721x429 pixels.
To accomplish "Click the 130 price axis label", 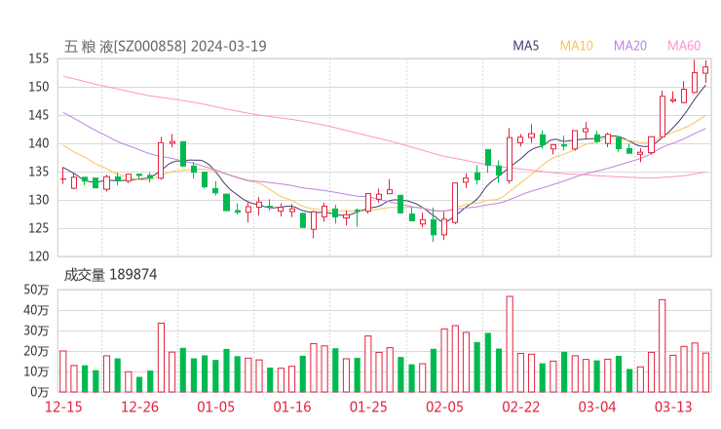I will click(x=39, y=200).
